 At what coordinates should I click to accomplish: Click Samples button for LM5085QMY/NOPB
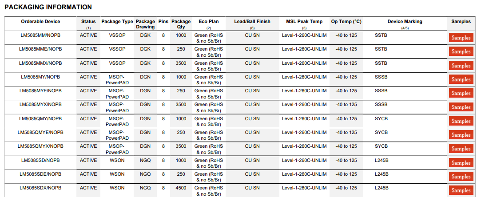pyautogui.click(x=461, y=121)
